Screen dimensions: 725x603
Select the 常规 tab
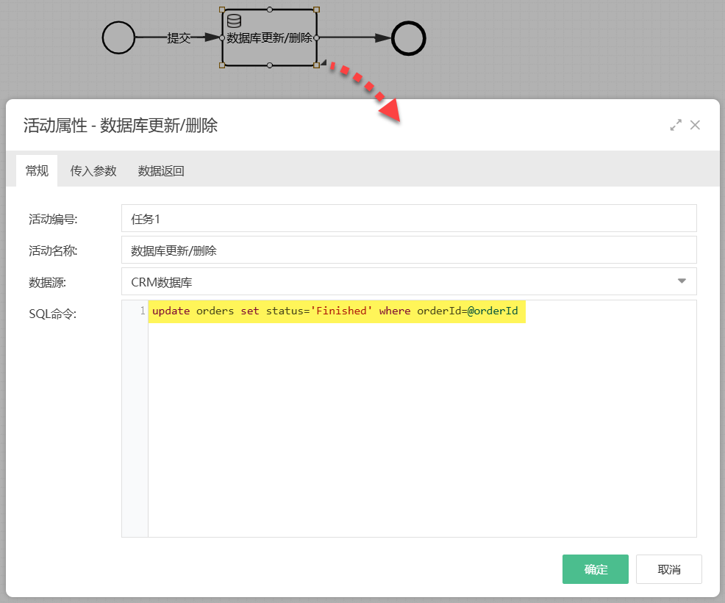[x=37, y=170]
